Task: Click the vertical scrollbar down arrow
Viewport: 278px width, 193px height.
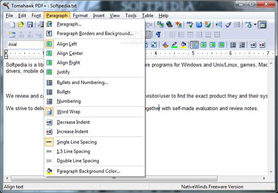Action: coord(271,172)
